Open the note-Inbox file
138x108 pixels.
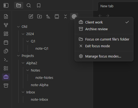pyautogui.click(x=40, y=100)
